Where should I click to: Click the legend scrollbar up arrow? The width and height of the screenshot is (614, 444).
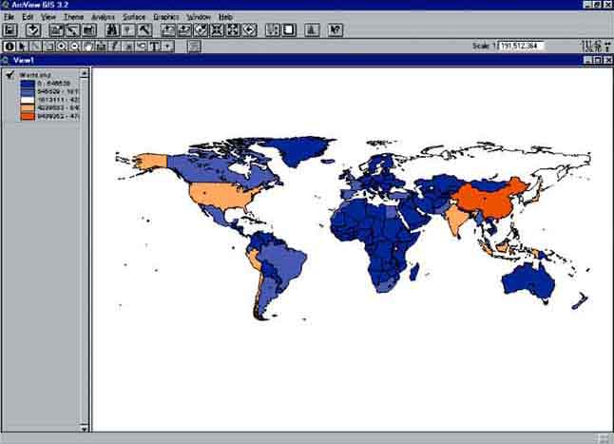pyautogui.click(x=86, y=71)
